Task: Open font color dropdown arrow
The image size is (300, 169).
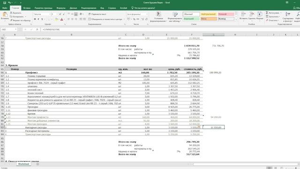Action: [64, 19]
